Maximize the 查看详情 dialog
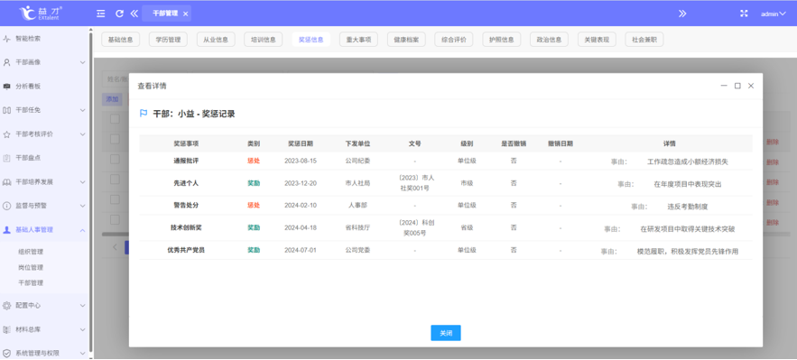Image resolution: width=797 pixels, height=360 pixels. pos(737,86)
